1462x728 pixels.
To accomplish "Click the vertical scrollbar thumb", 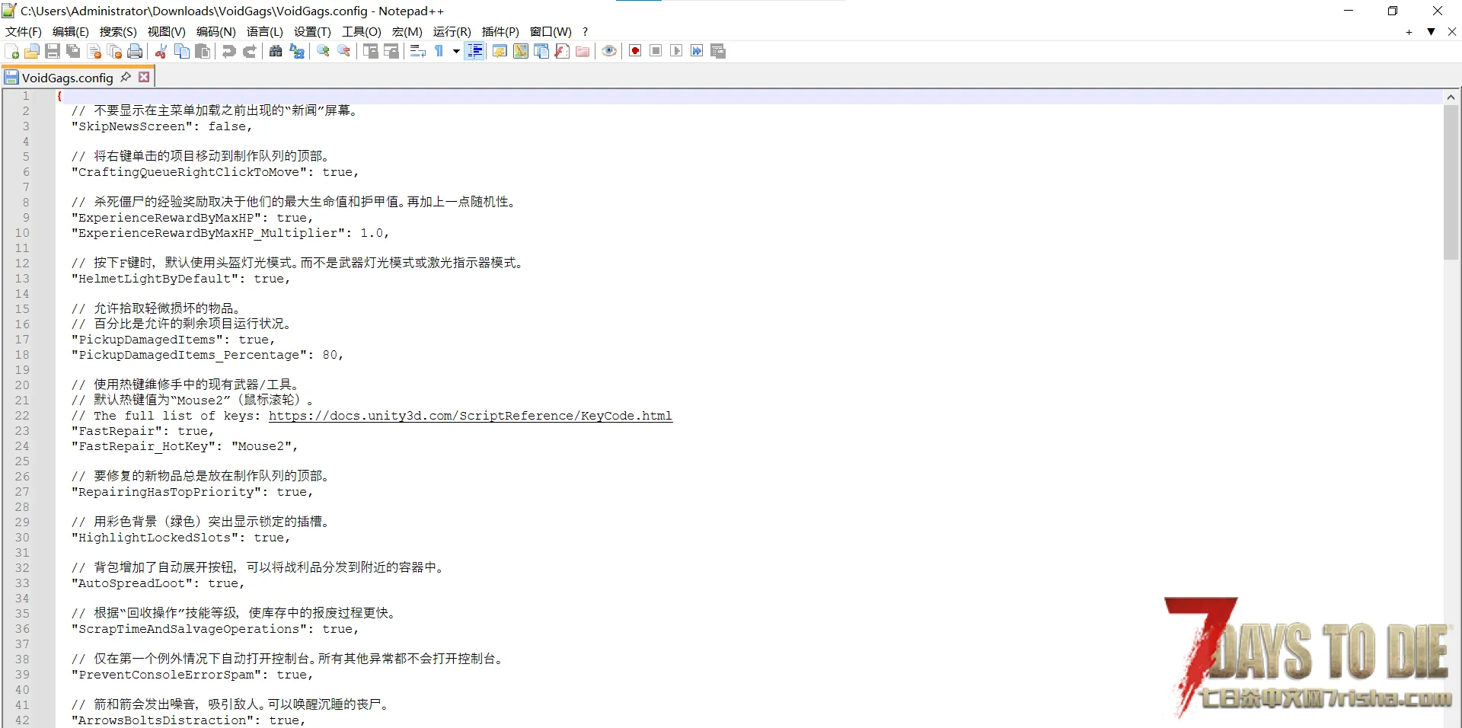I will tap(1451, 182).
